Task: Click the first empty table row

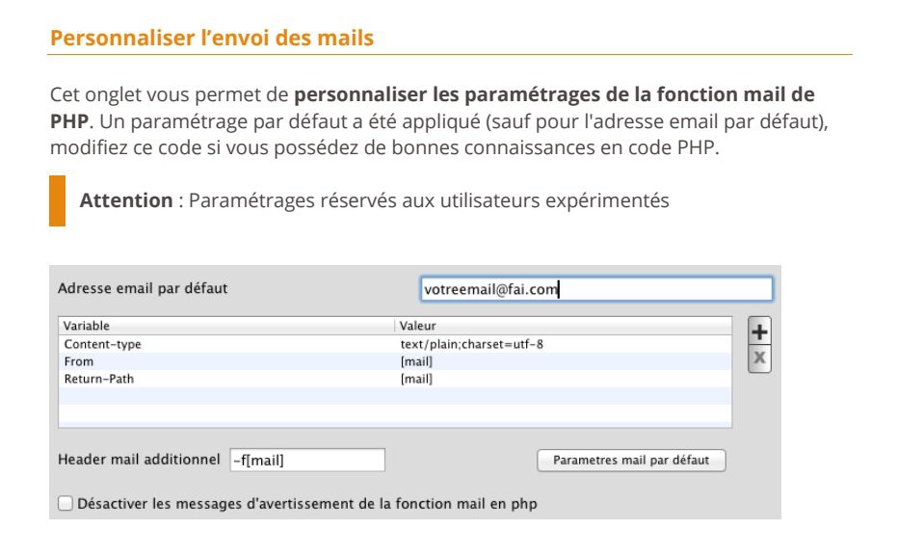Action: click(395, 395)
